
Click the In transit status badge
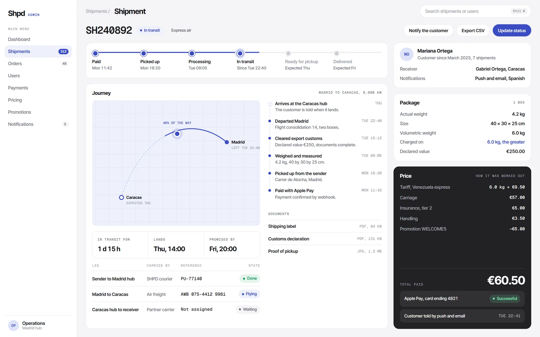pos(150,30)
